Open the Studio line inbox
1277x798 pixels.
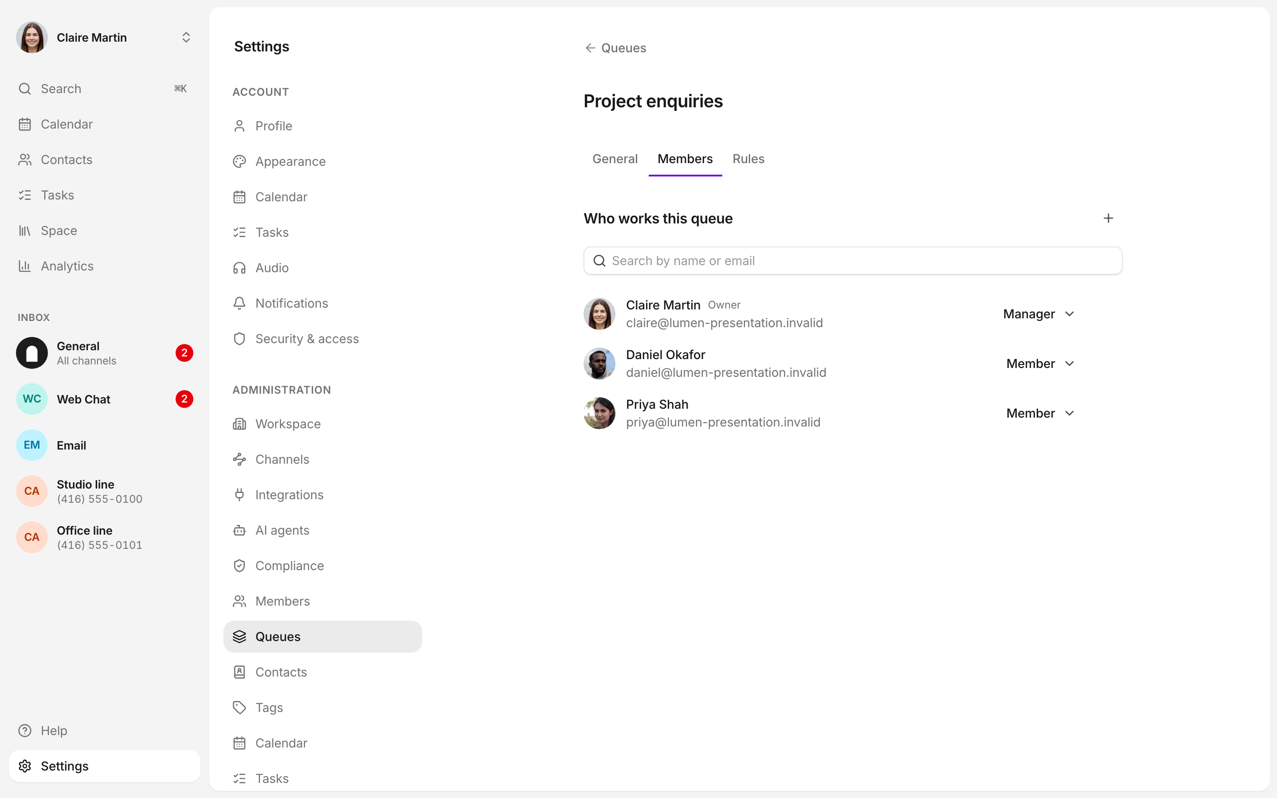(105, 491)
